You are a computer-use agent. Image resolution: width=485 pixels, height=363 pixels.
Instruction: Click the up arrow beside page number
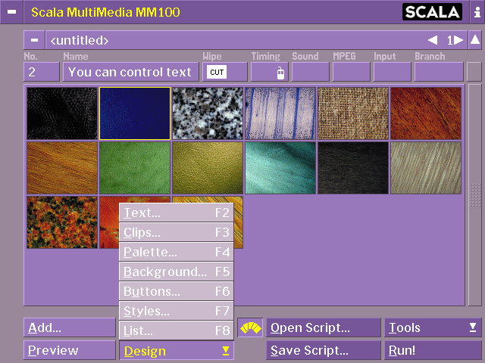pos(474,39)
